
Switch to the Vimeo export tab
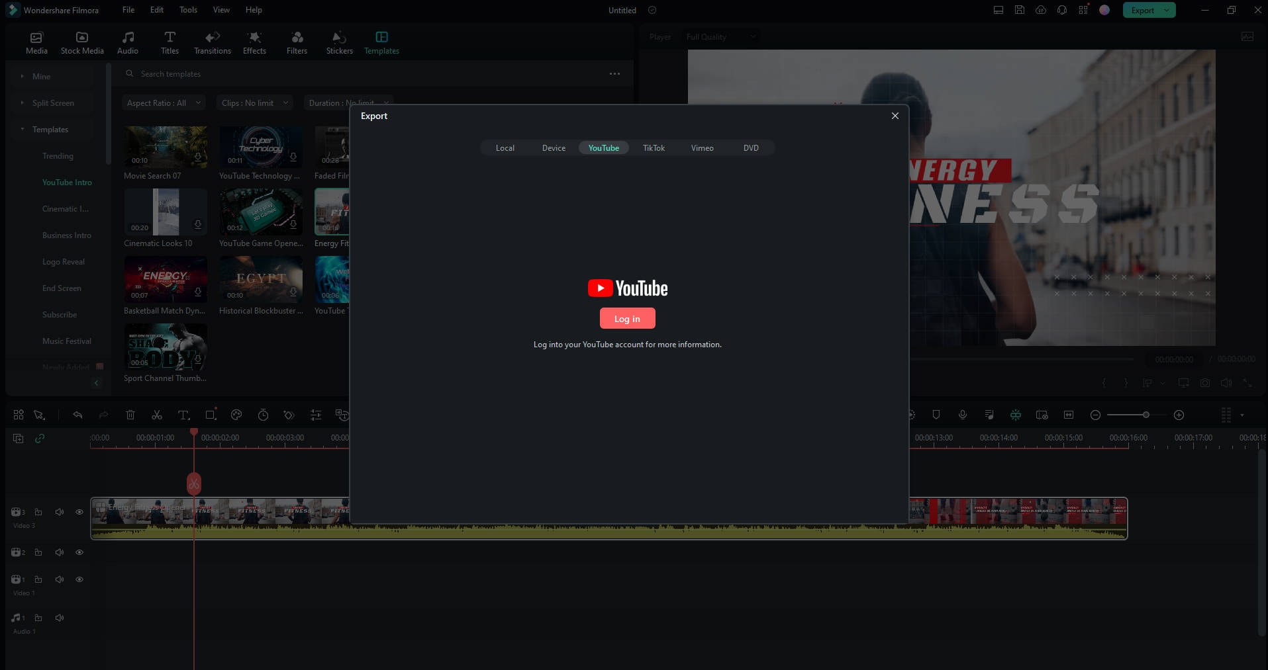702,148
